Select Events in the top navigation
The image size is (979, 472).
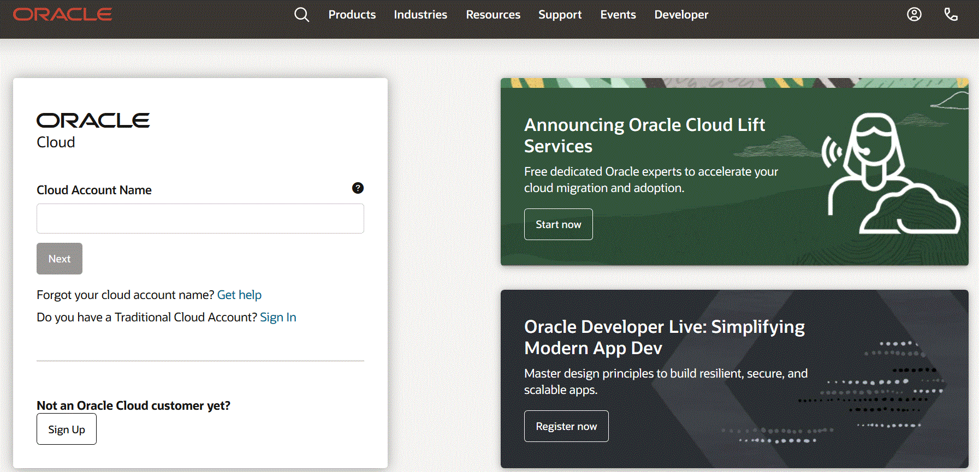tap(618, 15)
